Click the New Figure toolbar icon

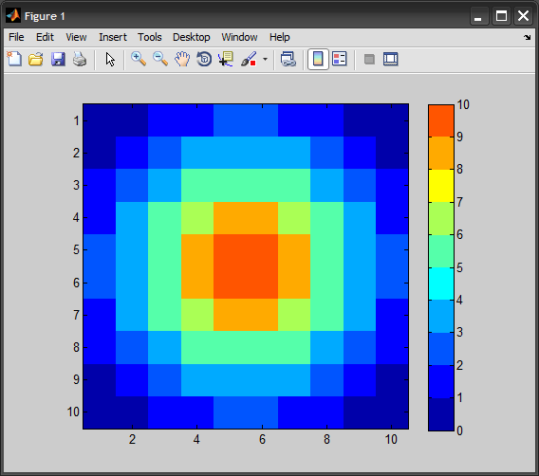(14, 59)
